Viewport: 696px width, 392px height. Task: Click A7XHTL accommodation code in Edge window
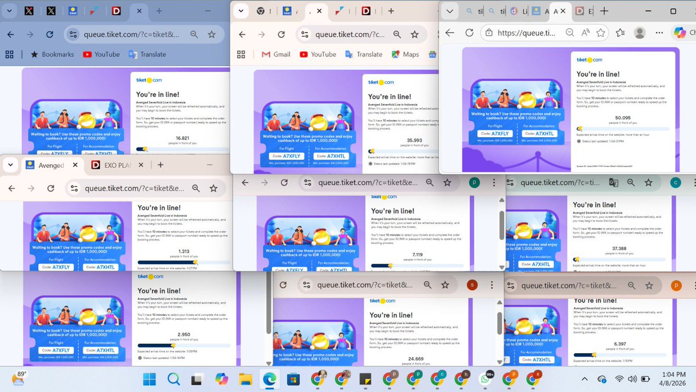pos(539,134)
